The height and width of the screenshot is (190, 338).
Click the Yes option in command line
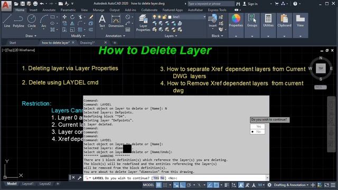coord(156,178)
